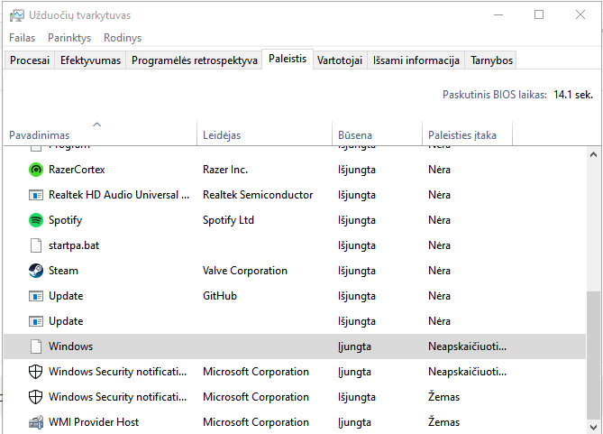Switch to the Procesai tab
Viewport: 603px width, 434px height.
tap(30, 60)
